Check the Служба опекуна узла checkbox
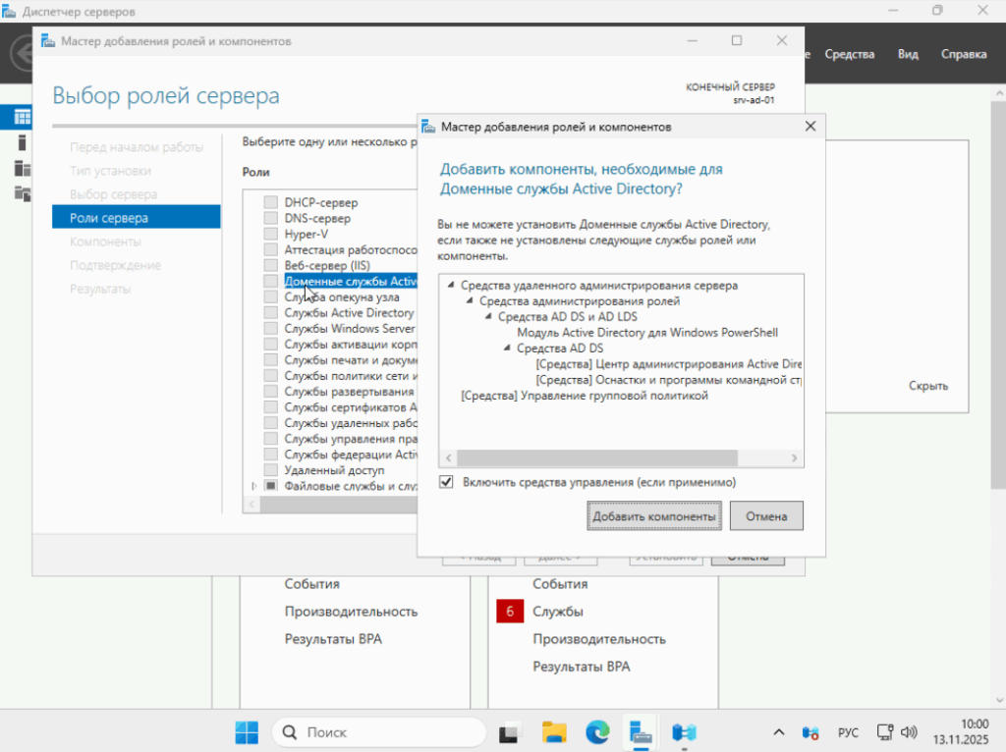The image size is (1006, 752). click(x=271, y=296)
